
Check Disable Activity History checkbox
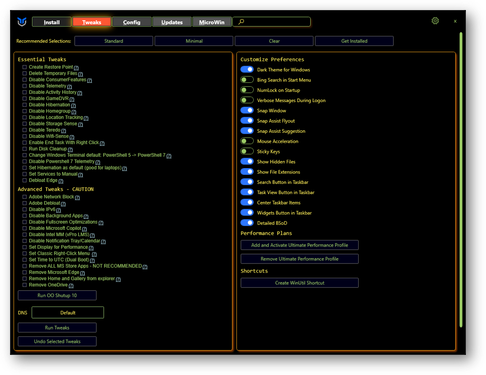click(x=24, y=92)
